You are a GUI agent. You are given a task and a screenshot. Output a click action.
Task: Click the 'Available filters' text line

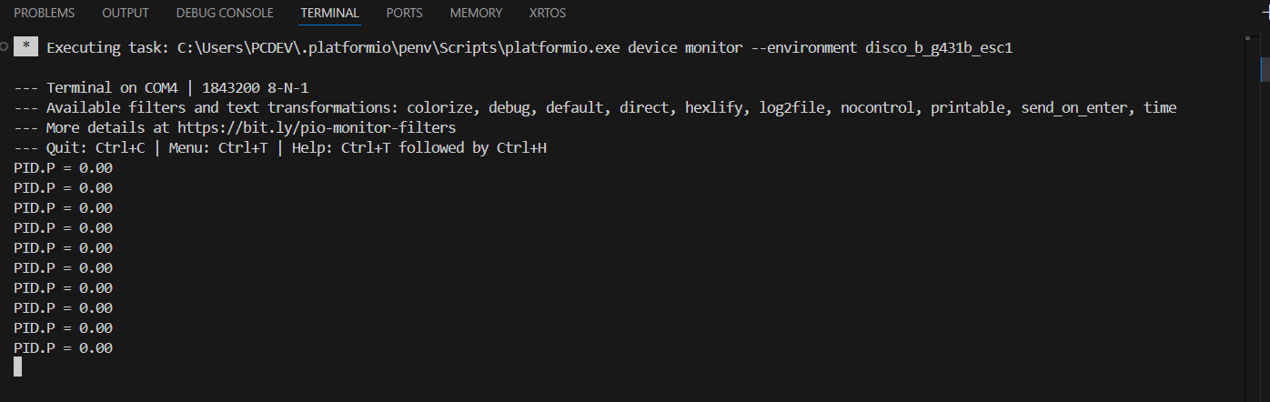tap(595, 107)
